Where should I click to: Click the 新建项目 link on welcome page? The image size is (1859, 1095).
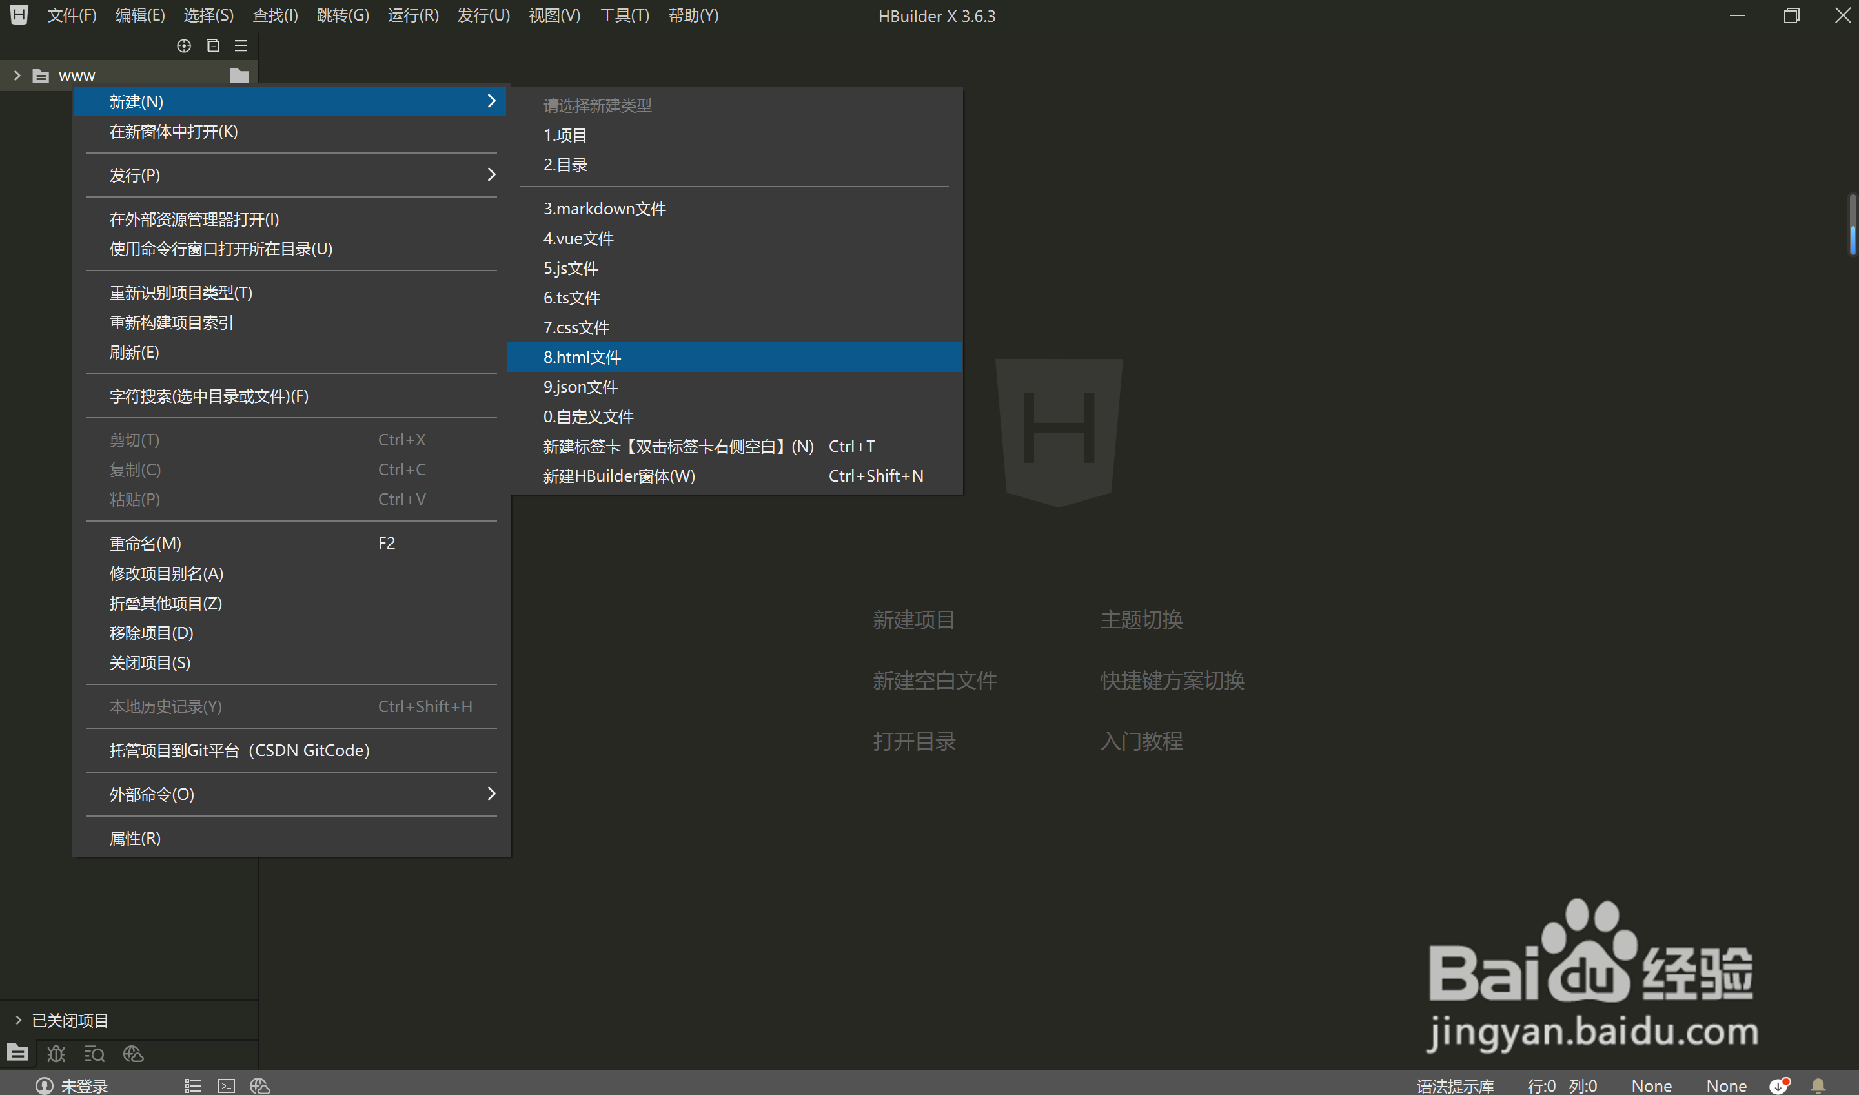coord(914,620)
